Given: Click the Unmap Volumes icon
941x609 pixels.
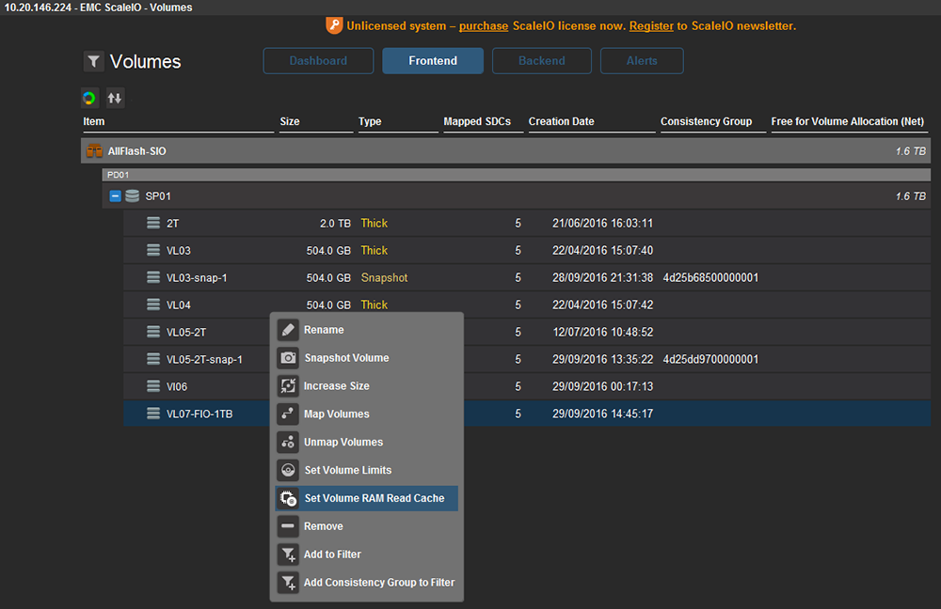Looking at the screenshot, I should coord(288,442).
